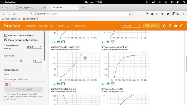Click the TensorBoard logo title
Image resolution: width=187 pixels, height=105 pixels.
pyautogui.click(x=12, y=26)
